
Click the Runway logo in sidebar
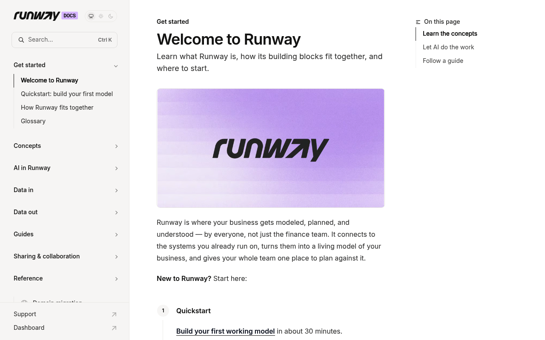coord(37,16)
